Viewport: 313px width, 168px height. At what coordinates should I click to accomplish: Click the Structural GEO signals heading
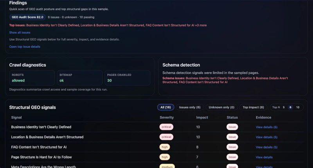click(32, 107)
